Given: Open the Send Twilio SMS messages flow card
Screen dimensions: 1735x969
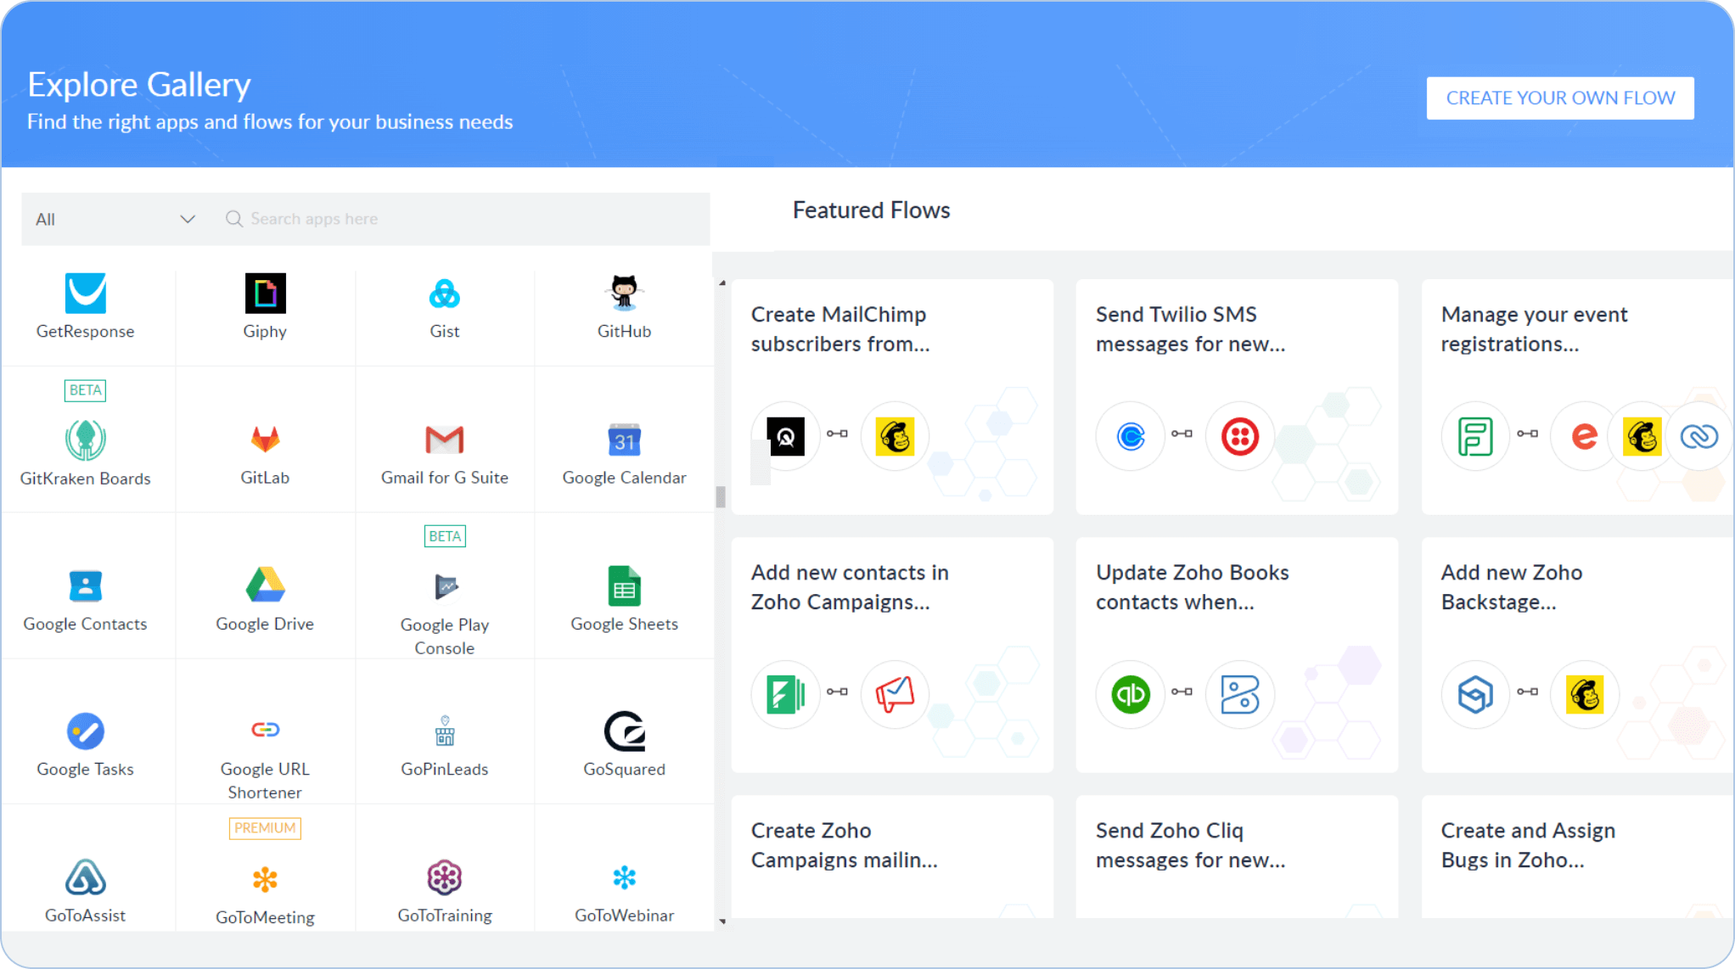Looking at the screenshot, I should pyautogui.click(x=1236, y=396).
